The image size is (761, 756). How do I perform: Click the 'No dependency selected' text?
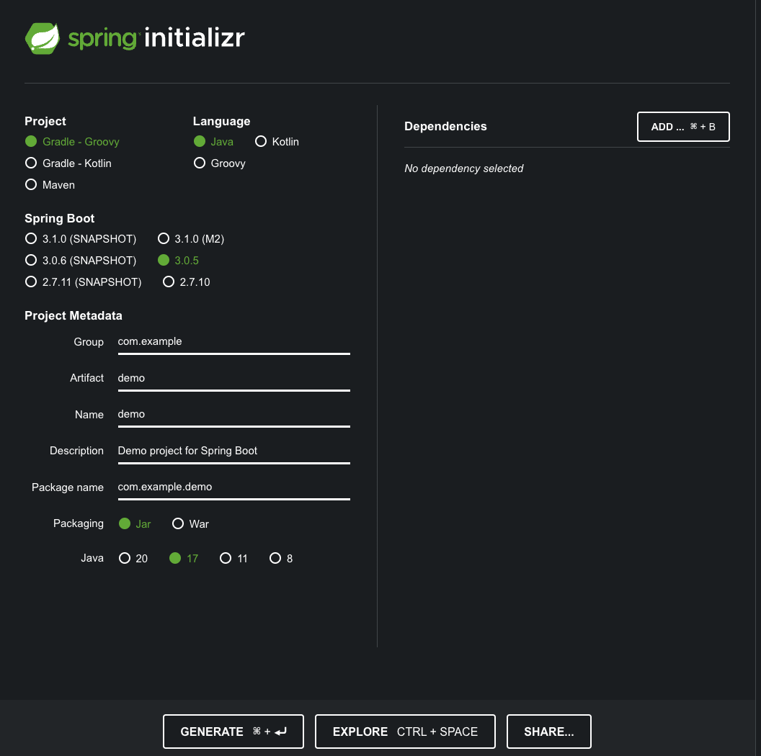point(464,168)
